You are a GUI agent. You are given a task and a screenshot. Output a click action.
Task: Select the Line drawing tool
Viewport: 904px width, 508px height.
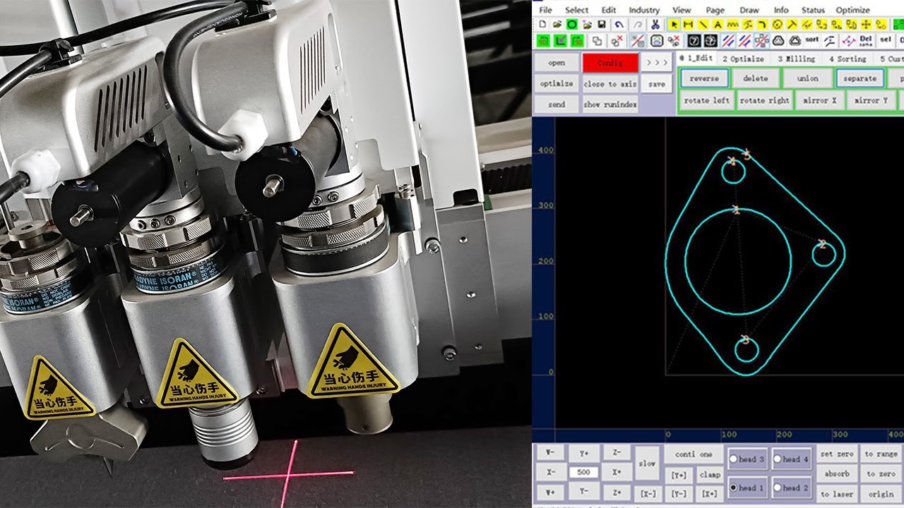pyautogui.click(x=703, y=25)
